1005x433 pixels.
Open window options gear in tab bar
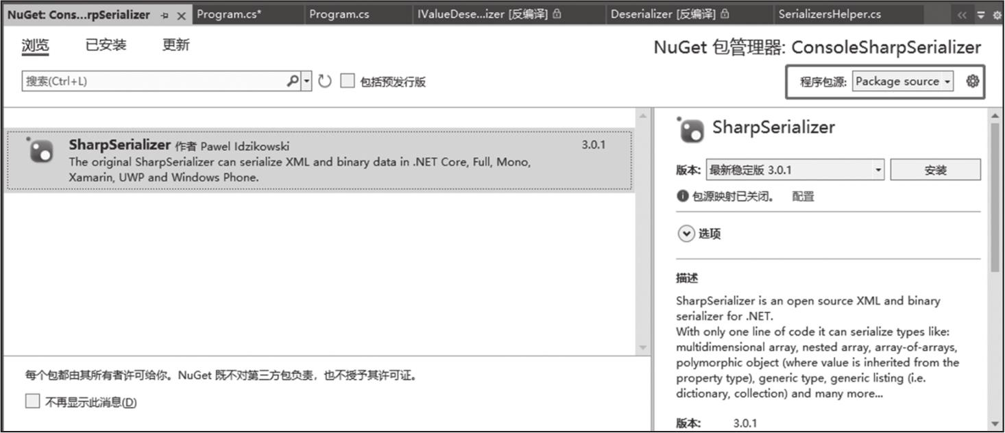pos(997,14)
